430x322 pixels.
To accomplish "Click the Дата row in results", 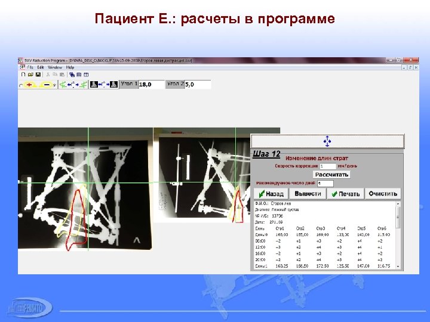I will pyautogui.click(x=269, y=222).
